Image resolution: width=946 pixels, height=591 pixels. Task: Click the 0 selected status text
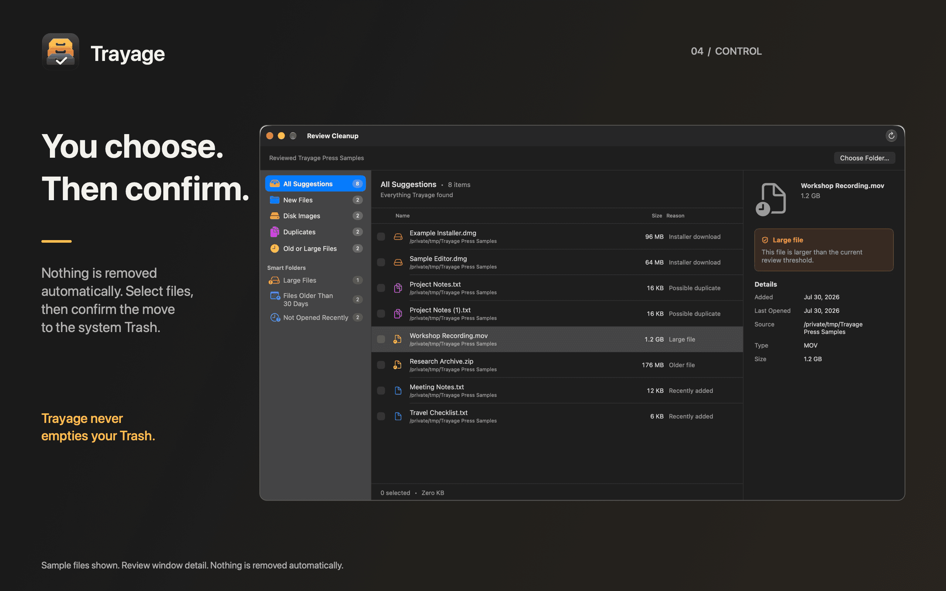(x=395, y=493)
